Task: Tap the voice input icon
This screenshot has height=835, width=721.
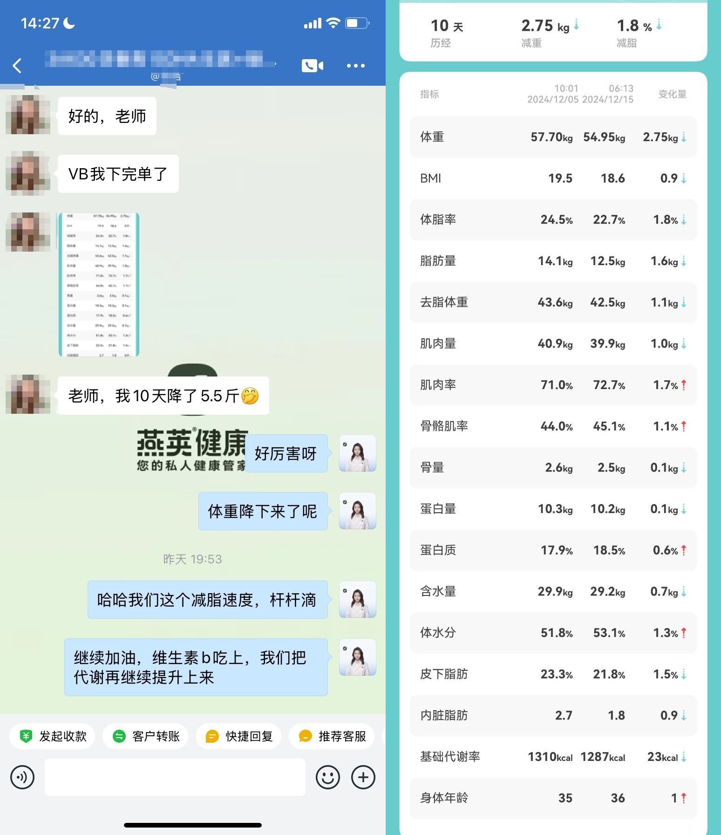Action: [22, 777]
